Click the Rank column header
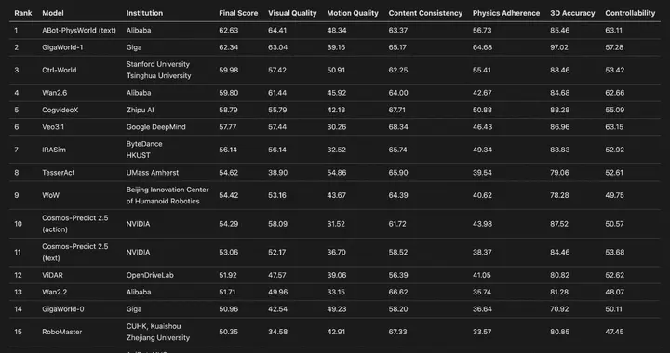 (x=23, y=13)
